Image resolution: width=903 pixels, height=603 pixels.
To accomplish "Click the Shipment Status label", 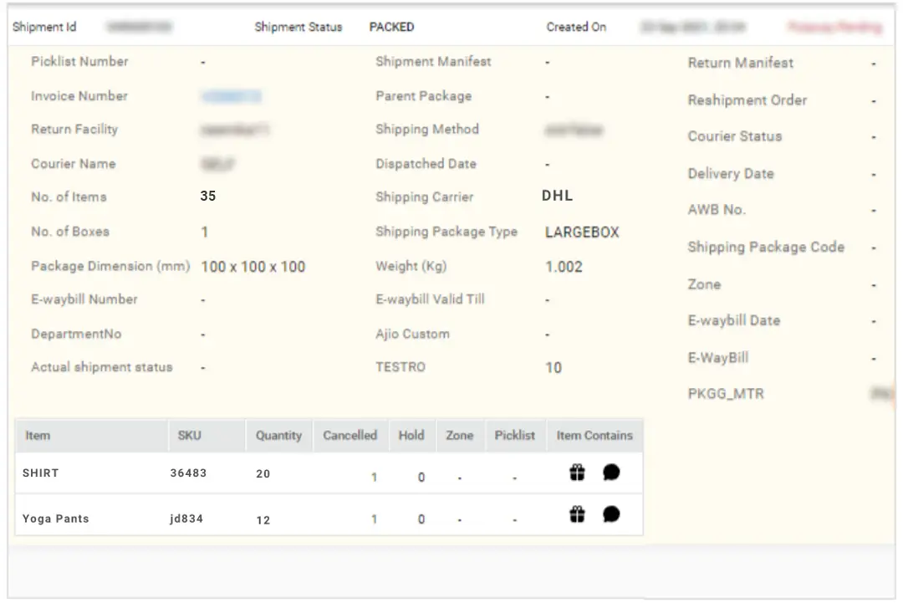I will pos(298,27).
